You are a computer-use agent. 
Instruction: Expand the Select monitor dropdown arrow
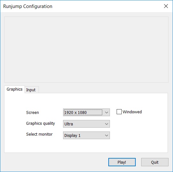click(x=106, y=135)
